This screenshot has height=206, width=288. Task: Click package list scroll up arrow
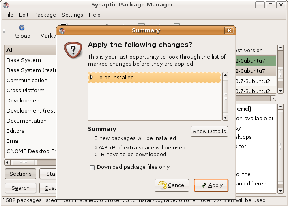click(280, 48)
